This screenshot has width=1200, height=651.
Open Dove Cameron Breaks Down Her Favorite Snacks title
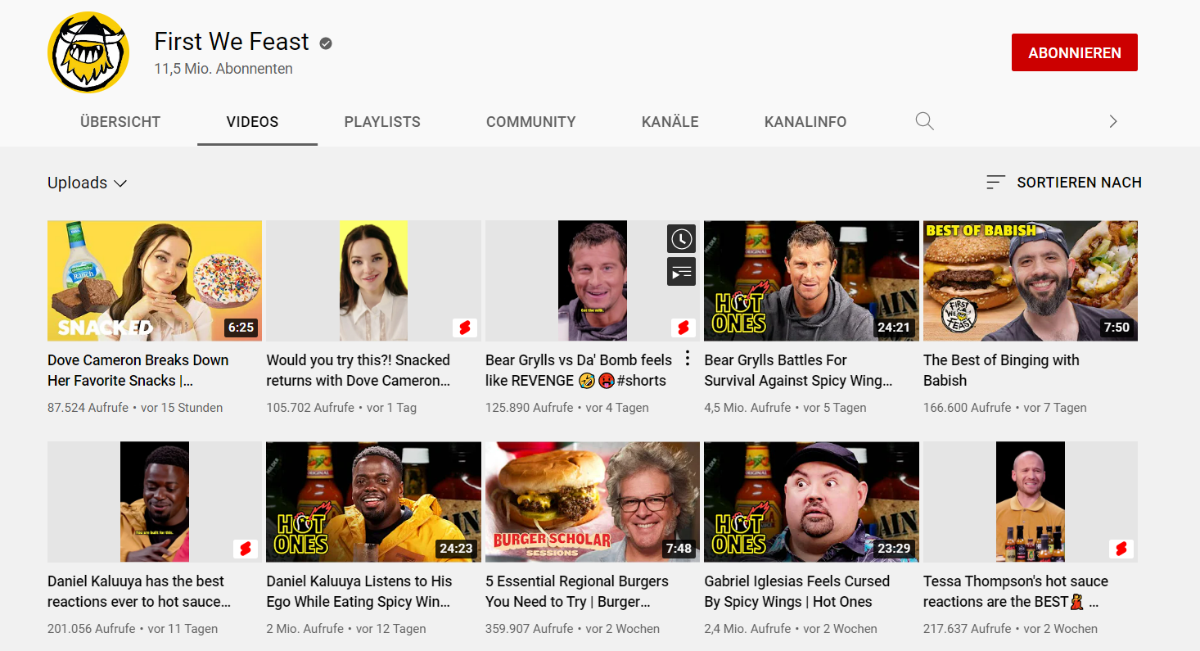point(138,370)
